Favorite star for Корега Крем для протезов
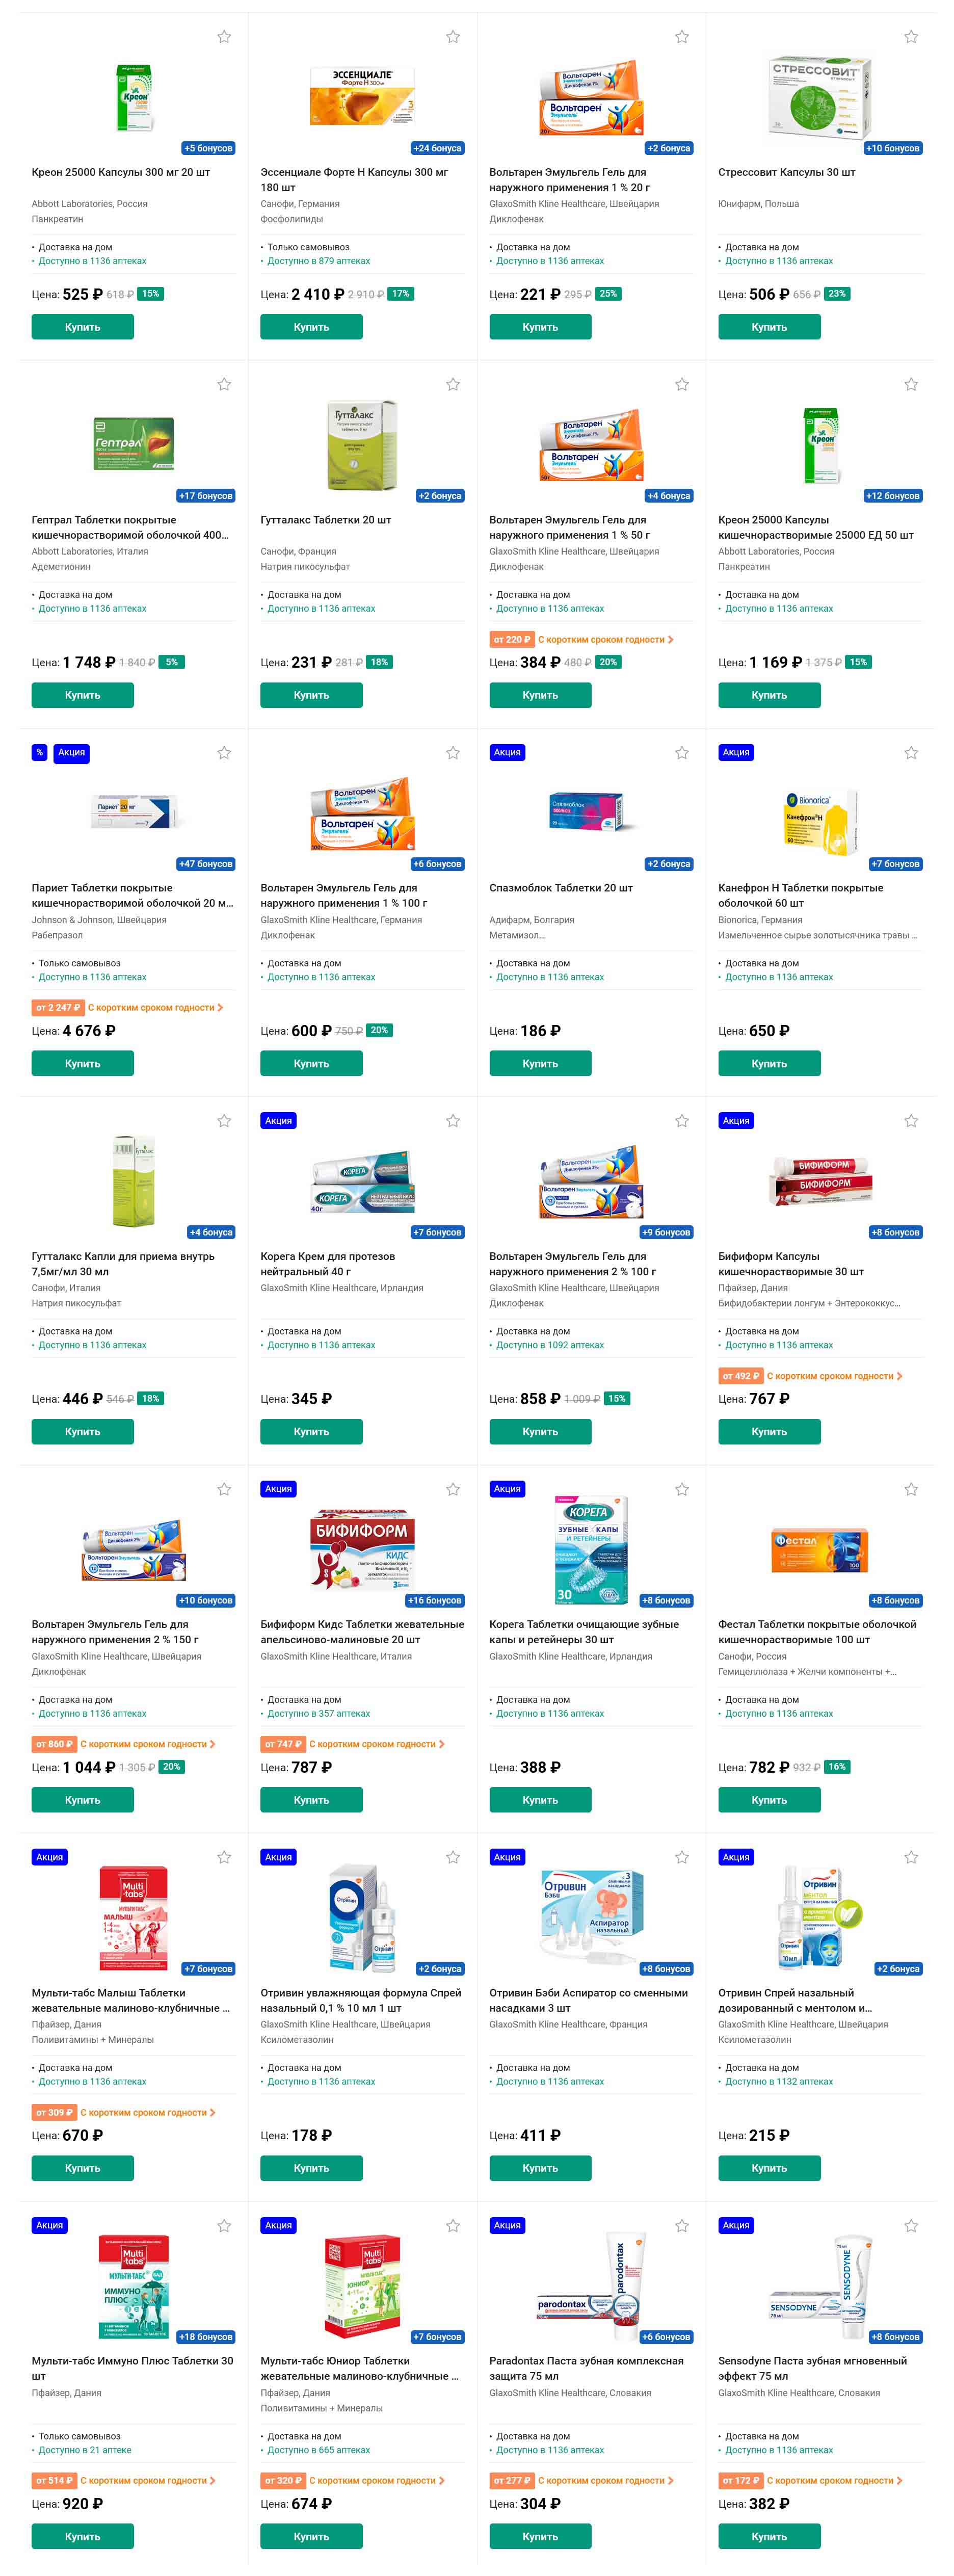 click(x=453, y=1121)
